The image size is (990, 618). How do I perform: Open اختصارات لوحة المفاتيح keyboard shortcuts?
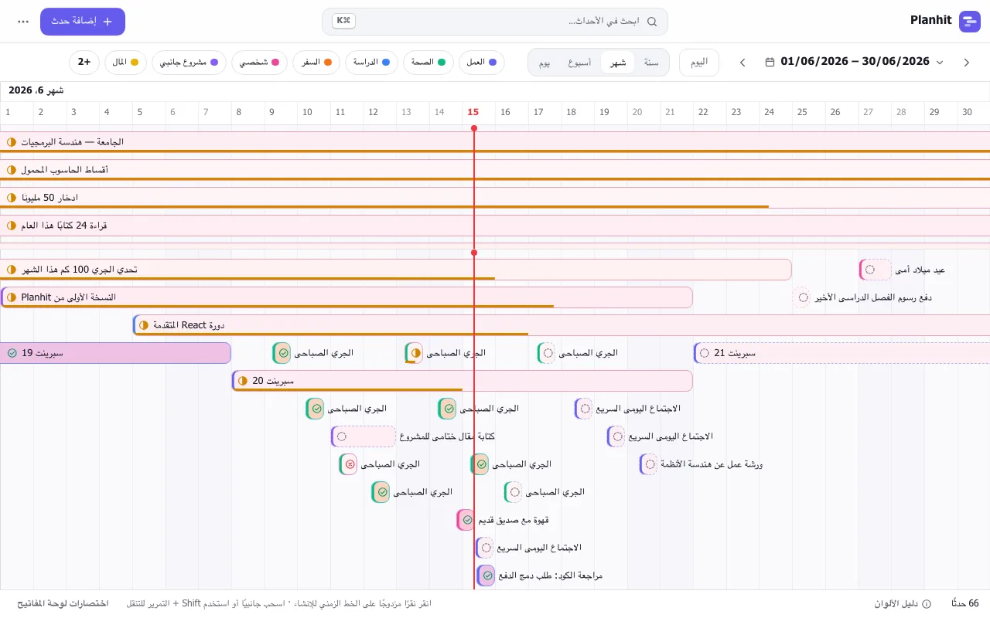(x=63, y=603)
